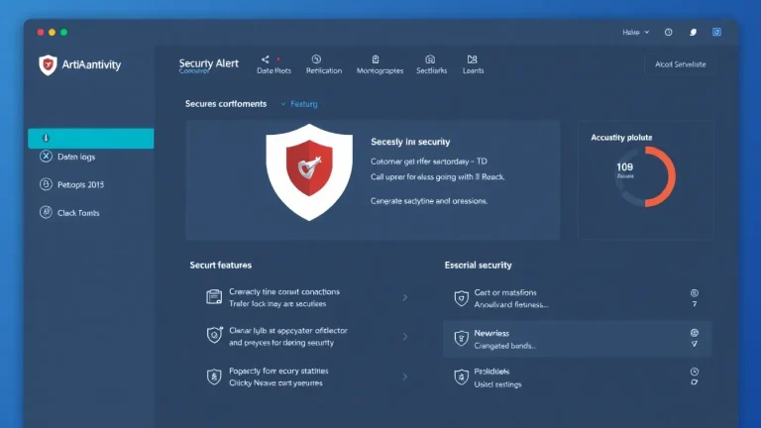Viewport: 761px width, 428px height.
Task: Open the Sectliarks icon
Action: point(430,59)
